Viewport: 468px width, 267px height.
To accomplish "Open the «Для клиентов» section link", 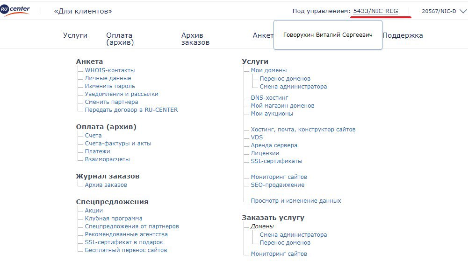I will (83, 11).
